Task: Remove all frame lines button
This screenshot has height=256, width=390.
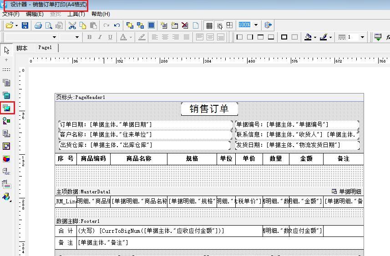Action: pos(294,37)
